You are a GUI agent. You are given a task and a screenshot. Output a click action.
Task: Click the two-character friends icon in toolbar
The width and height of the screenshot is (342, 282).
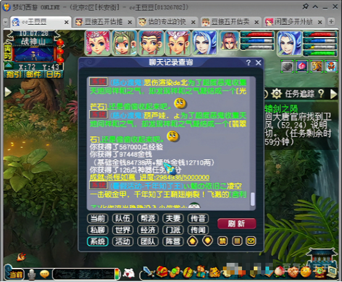(201, 272)
